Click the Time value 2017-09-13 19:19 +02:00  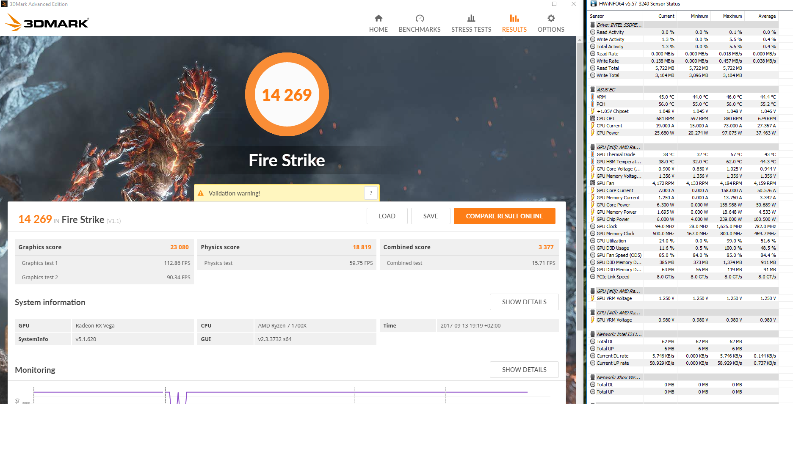pos(470,325)
